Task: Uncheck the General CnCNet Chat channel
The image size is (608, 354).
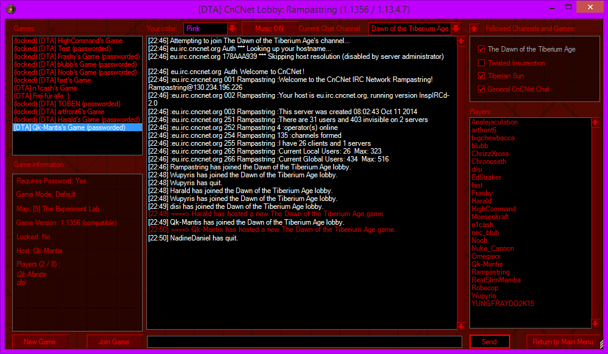Action: pos(481,89)
